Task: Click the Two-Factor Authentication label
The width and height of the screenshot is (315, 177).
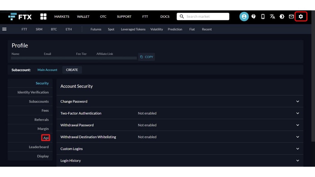Action: tap(81, 113)
